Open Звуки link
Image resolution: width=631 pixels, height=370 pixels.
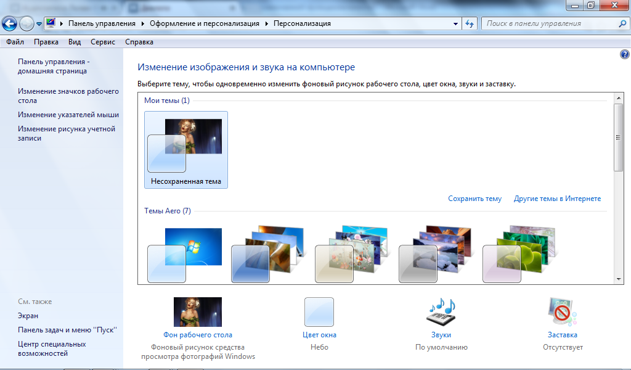point(441,335)
